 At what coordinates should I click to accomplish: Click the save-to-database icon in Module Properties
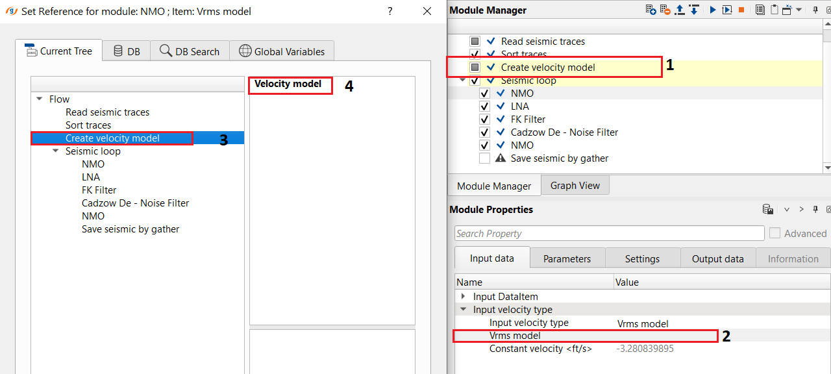coord(768,209)
